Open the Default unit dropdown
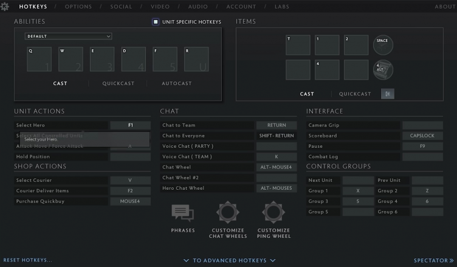457x267 pixels. (x=68, y=36)
